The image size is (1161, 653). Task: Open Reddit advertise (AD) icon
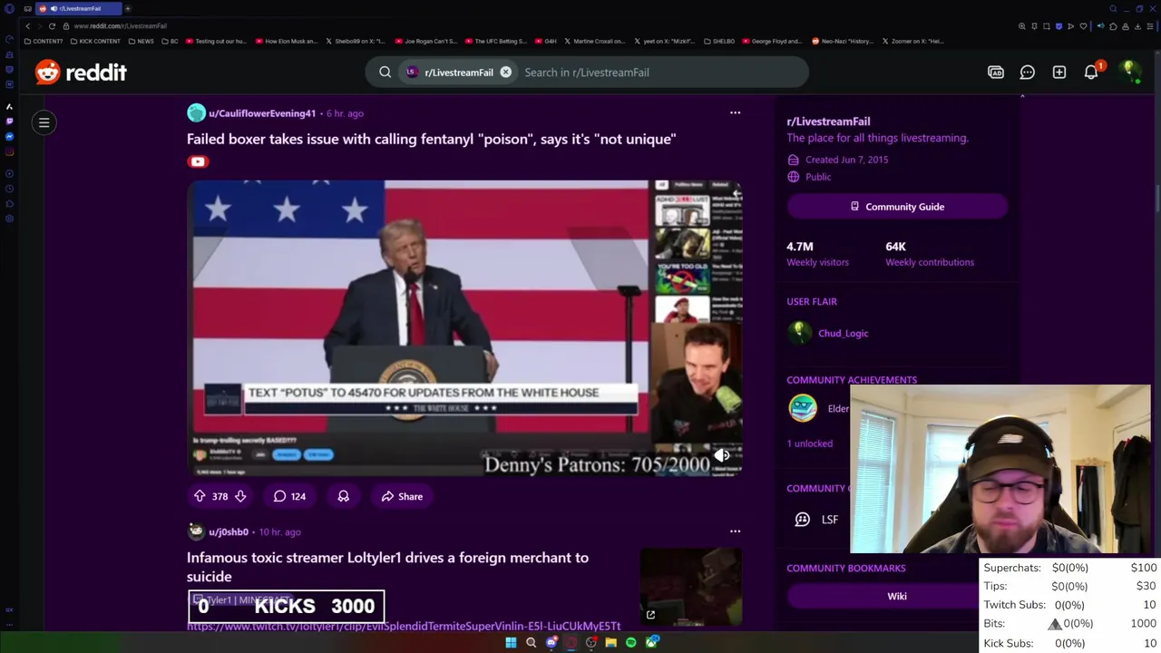pyautogui.click(x=996, y=73)
